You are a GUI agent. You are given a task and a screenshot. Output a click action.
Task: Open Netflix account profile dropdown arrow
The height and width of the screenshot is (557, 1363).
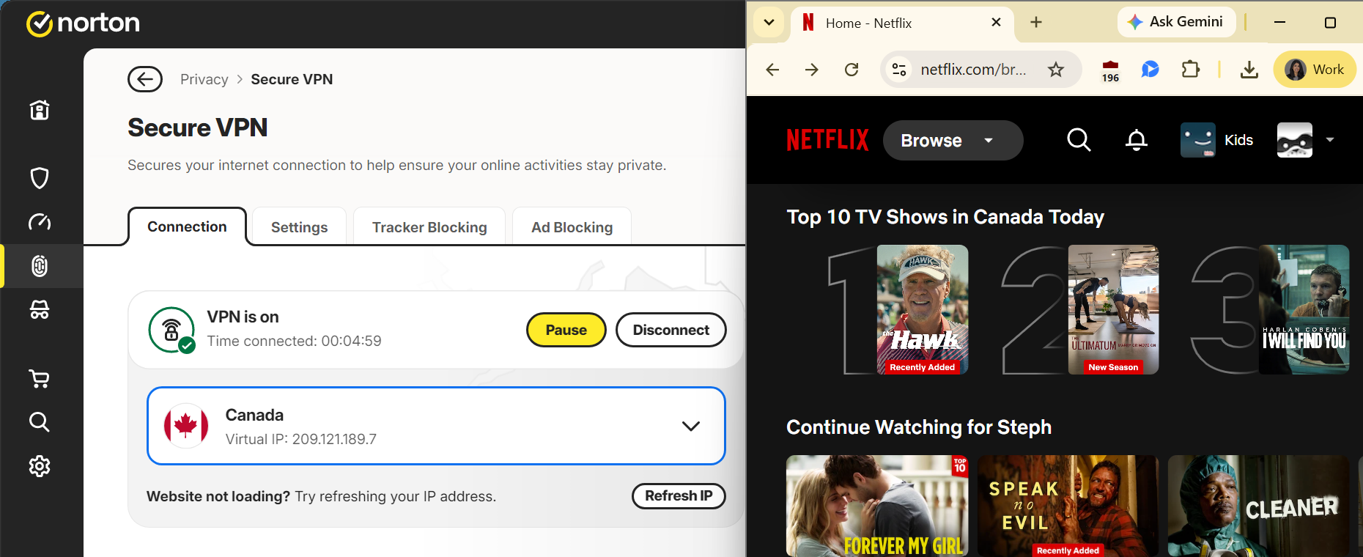1330,140
